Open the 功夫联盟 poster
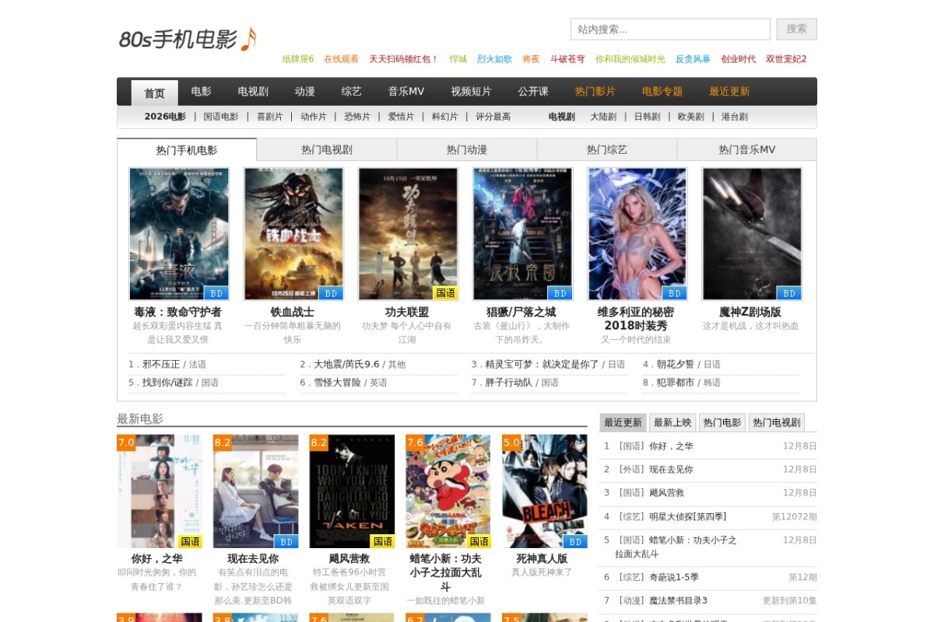934x622 pixels. (x=408, y=234)
